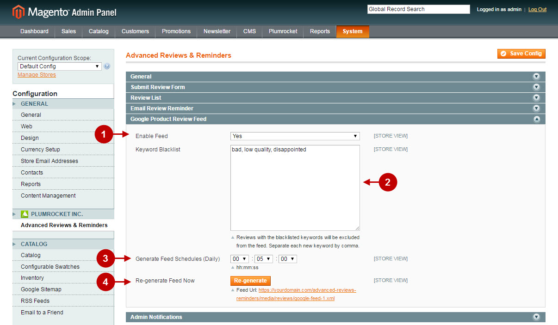Select Email to a Friend in sidebar
The width and height of the screenshot is (558, 325).
click(x=42, y=313)
